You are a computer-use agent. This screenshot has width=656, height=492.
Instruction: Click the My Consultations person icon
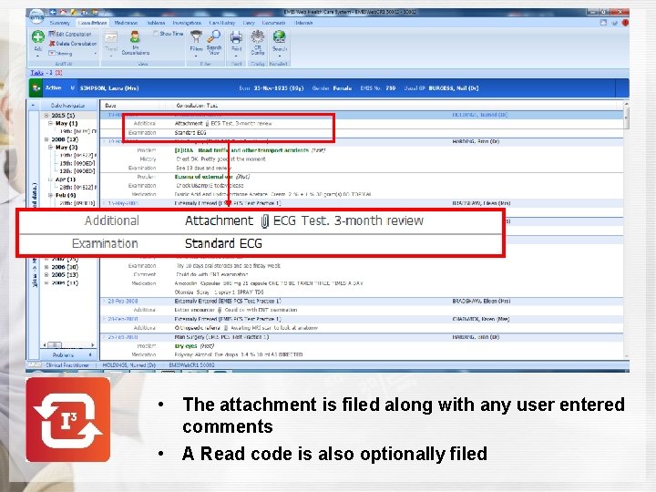(x=135, y=36)
